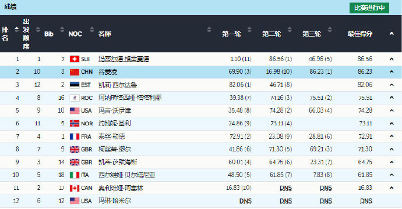Image resolution: width=402 pixels, height=209 pixels.
Task: Open USA rank 5 athlete name
Action: [x=115, y=111]
